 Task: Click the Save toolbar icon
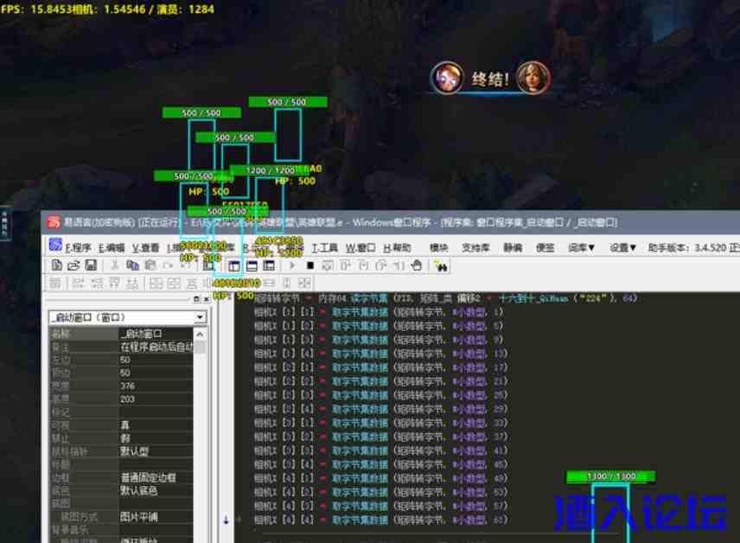click(x=92, y=265)
